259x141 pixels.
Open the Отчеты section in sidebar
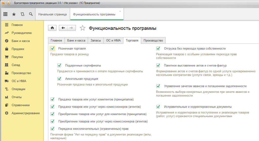16,97
